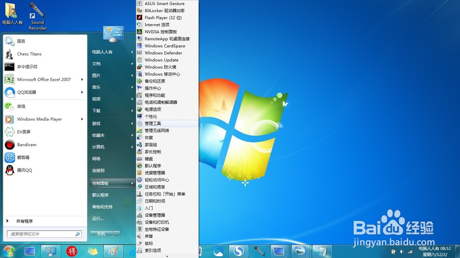
Task: Click the search magnifier icon
Action: click(x=77, y=234)
